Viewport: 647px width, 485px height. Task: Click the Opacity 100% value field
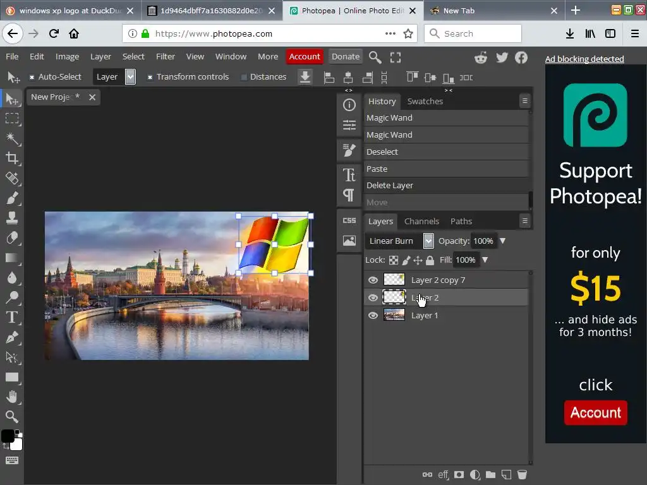[483, 241]
